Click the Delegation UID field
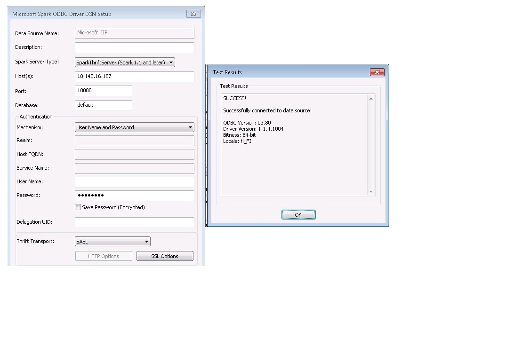This screenshot has height=361, width=514. pos(134,222)
